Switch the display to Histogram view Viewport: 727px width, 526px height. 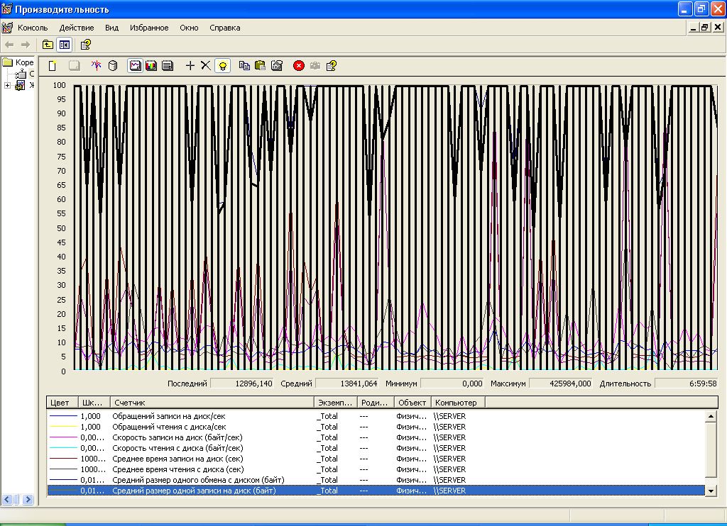click(151, 66)
